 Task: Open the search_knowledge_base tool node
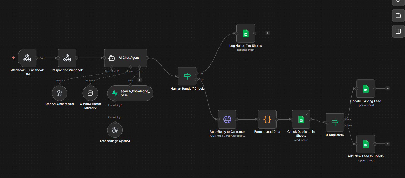130,93
